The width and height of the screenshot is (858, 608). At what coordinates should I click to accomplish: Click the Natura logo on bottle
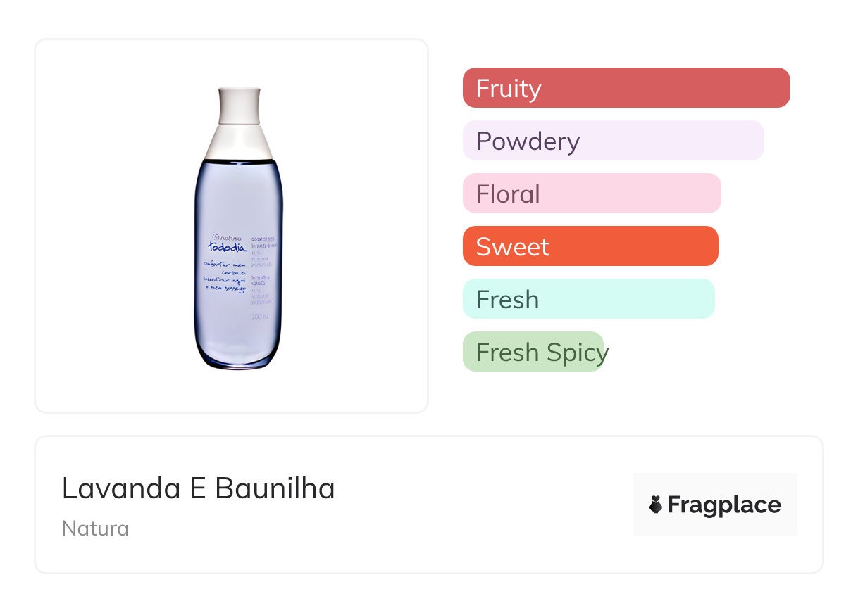227,237
